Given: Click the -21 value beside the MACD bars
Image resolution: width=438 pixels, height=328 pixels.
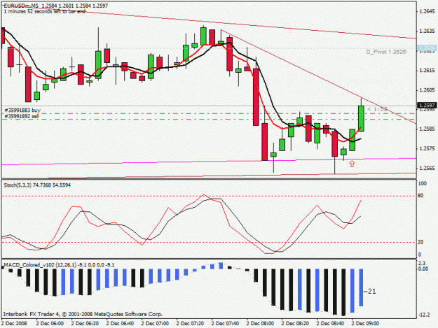Looking at the screenshot, I should point(370,292).
